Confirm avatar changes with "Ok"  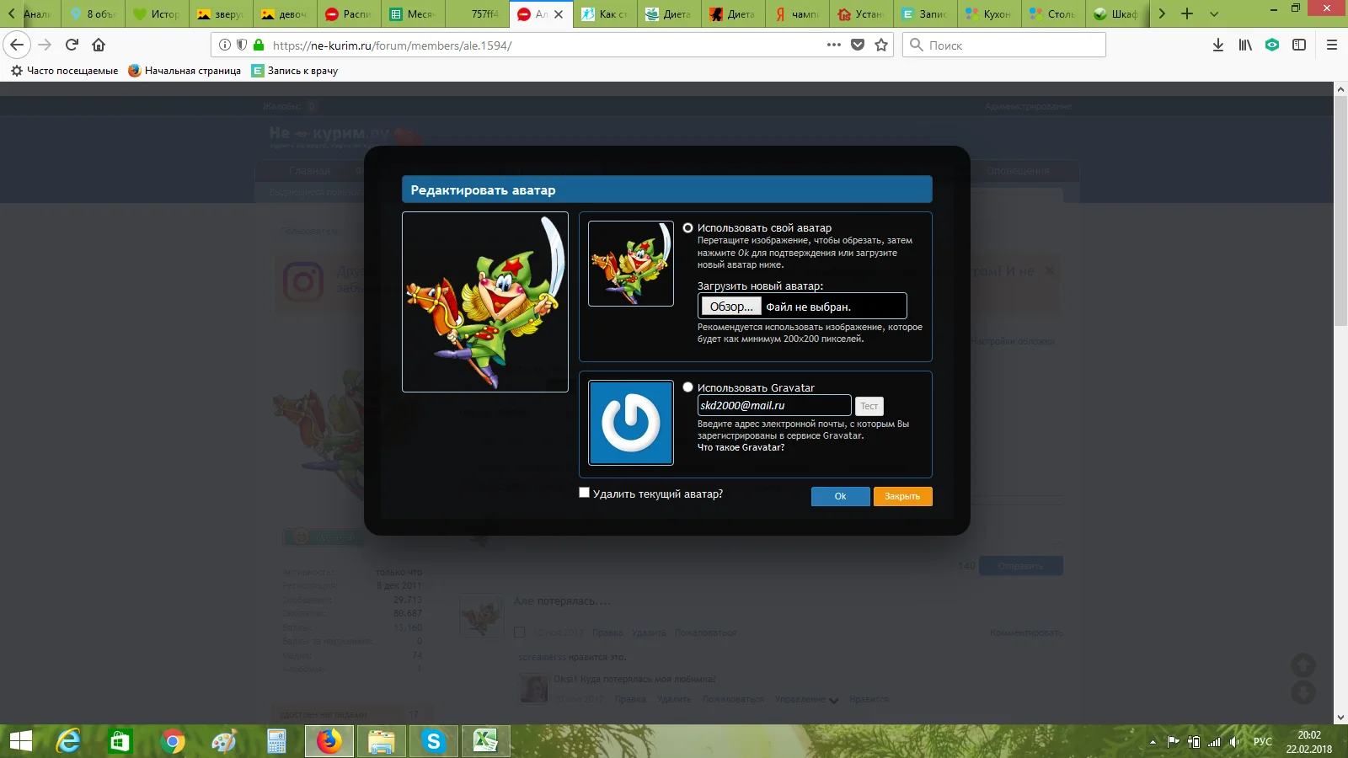click(x=840, y=496)
